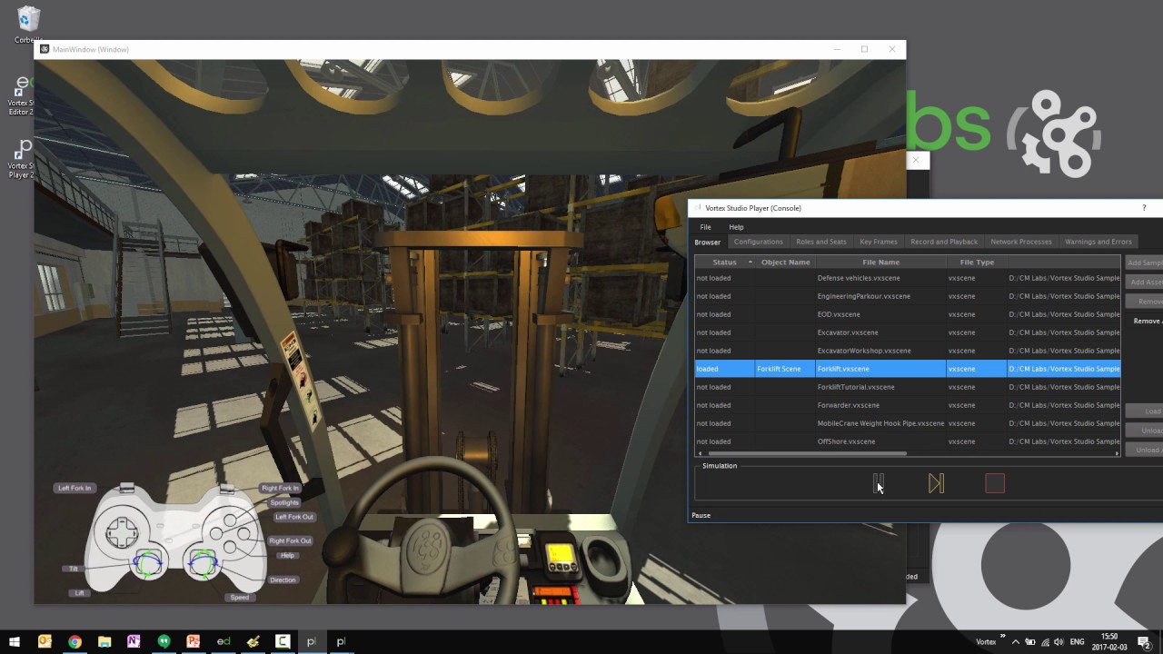Viewport: 1163px width, 654px height.
Task: Open Hangouts green icon in taskbar
Action: click(164, 641)
